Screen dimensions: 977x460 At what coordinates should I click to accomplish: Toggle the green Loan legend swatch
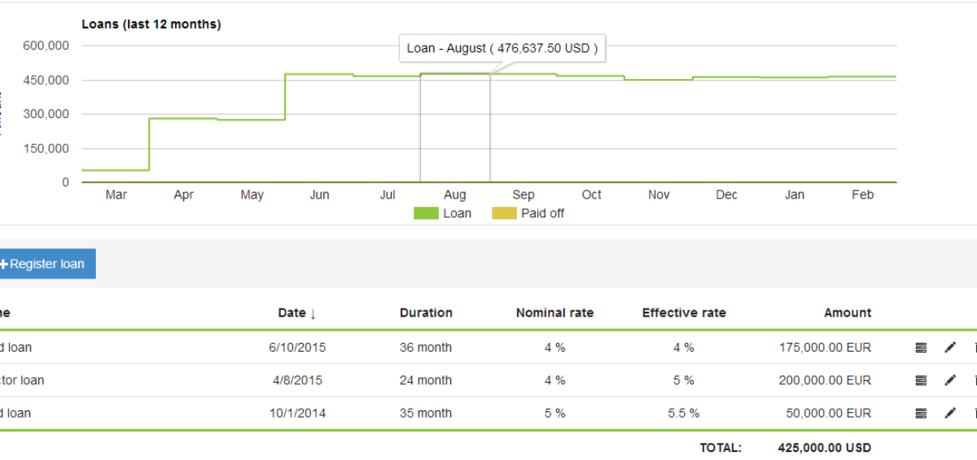point(426,213)
